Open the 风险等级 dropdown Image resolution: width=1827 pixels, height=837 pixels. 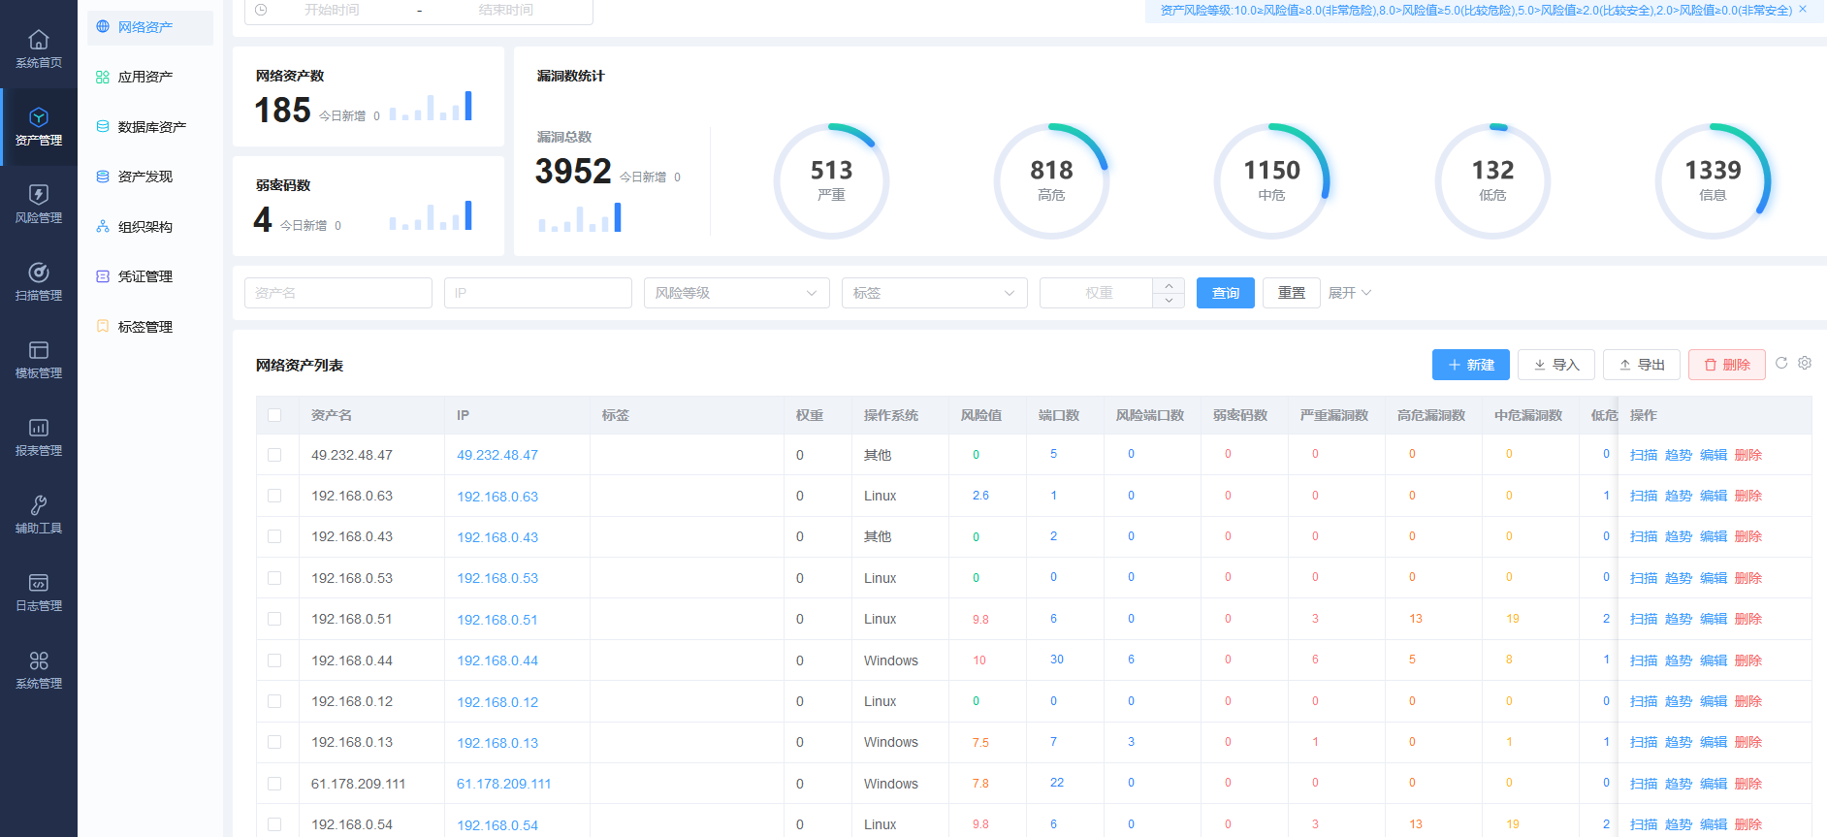click(x=737, y=293)
